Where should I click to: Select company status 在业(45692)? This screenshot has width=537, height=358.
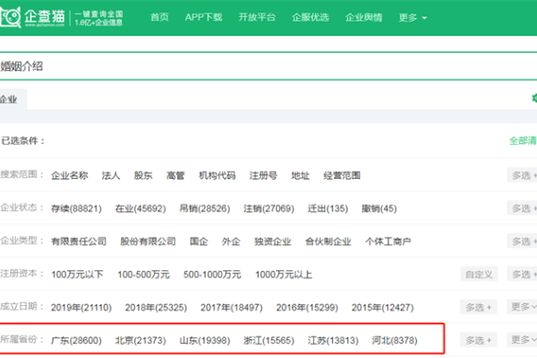141,209
